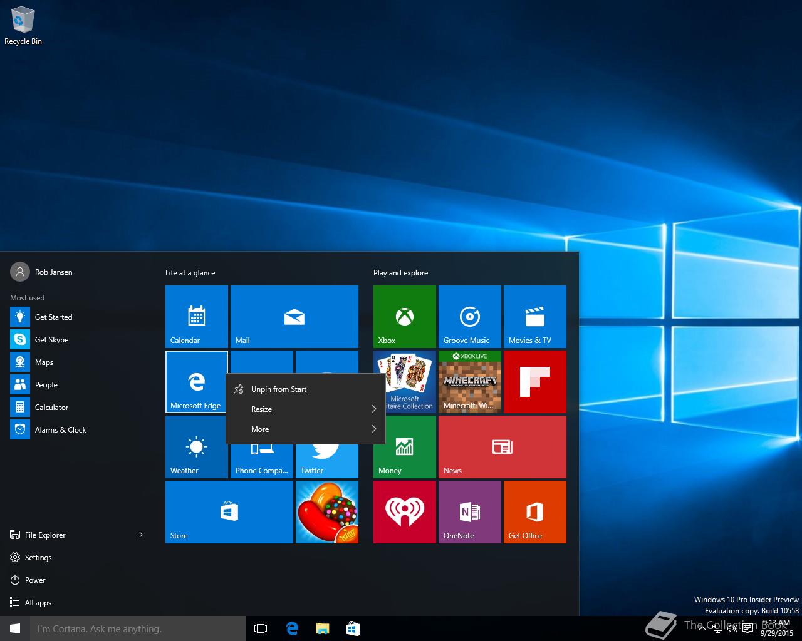Click the Rob Jansen user account
The height and width of the screenshot is (641, 802).
click(41, 272)
